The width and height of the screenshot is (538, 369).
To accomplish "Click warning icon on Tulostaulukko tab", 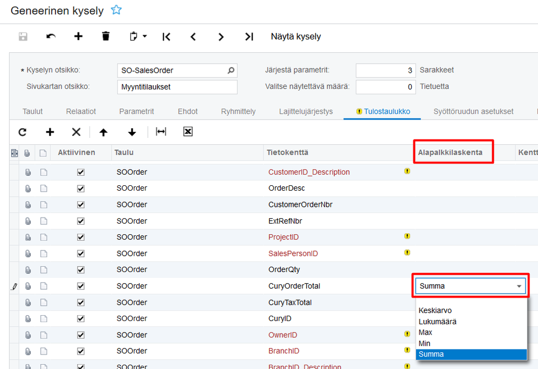I will point(359,112).
